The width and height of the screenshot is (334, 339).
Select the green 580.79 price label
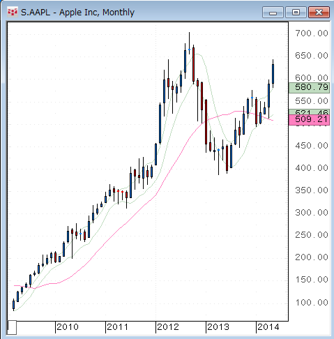point(309,88)
